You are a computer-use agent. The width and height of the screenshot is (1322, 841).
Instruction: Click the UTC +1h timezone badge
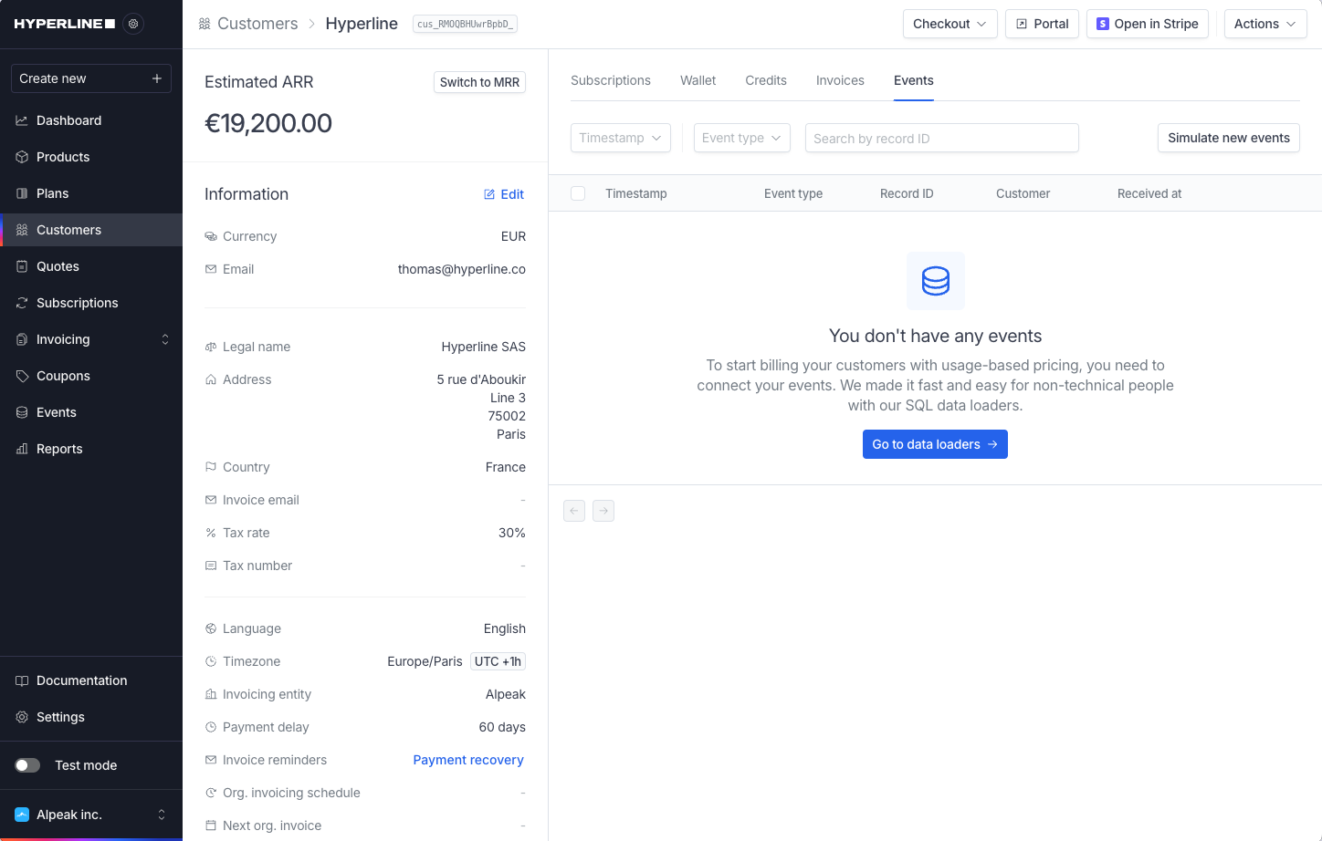pos(498,661)
